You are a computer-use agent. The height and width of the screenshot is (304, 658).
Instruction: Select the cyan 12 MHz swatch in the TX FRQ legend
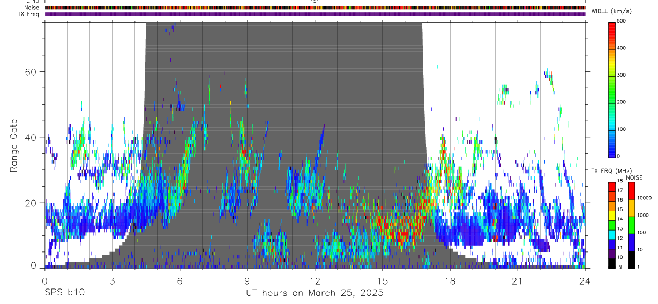click(x=612, y=235)
